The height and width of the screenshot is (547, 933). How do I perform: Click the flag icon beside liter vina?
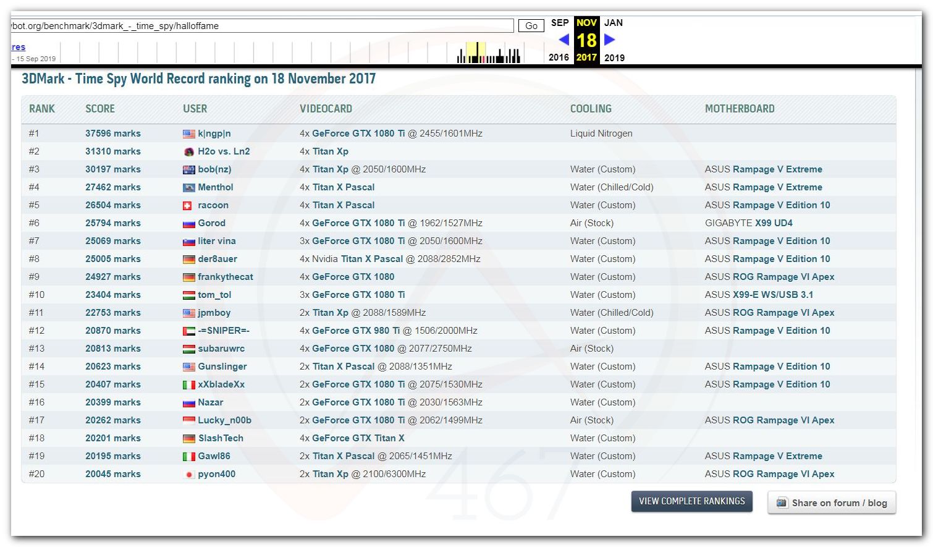pyautogui.click(x=189, y=241)
